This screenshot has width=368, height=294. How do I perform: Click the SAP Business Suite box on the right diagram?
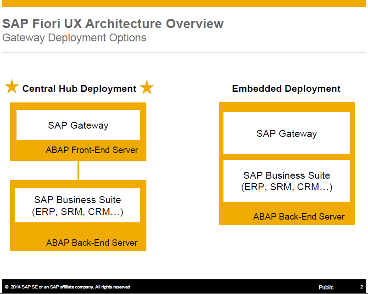click(x=286, y=181)
